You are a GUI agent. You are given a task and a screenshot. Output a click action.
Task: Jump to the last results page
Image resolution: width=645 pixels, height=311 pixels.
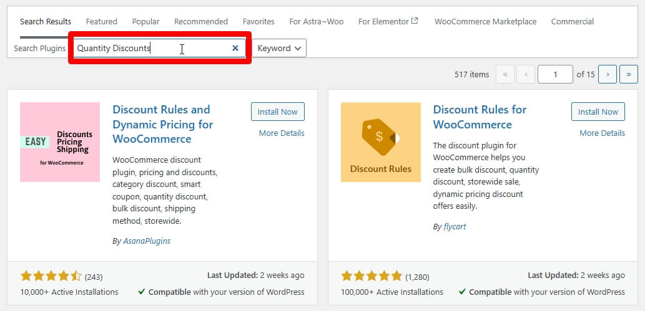[629, 74]
